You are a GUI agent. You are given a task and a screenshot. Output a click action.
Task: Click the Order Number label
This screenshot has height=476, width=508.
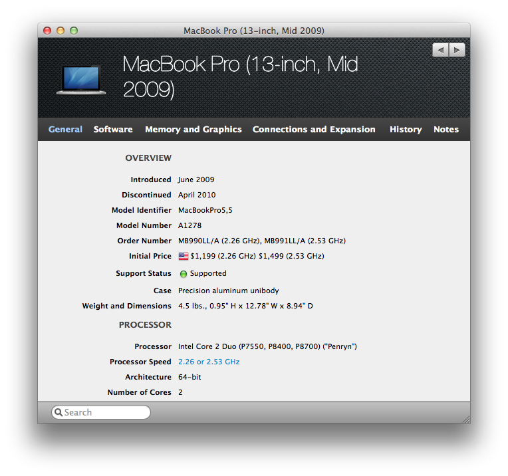[144, 241]
